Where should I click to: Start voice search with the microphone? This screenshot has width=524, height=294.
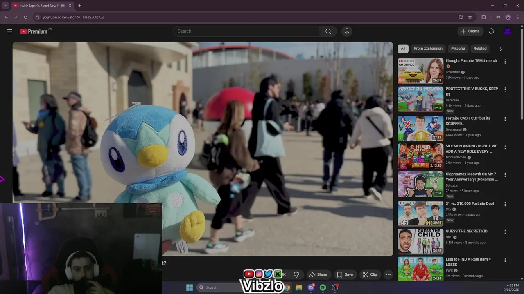[x=347, y=31]
